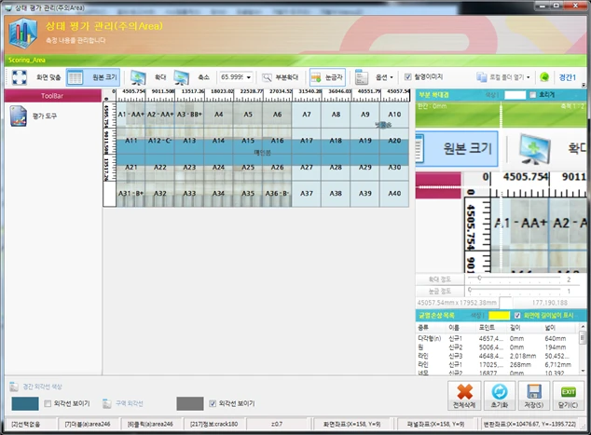Click the 로컬 폴더 열기 folder icon

click(x=481, y=77)
